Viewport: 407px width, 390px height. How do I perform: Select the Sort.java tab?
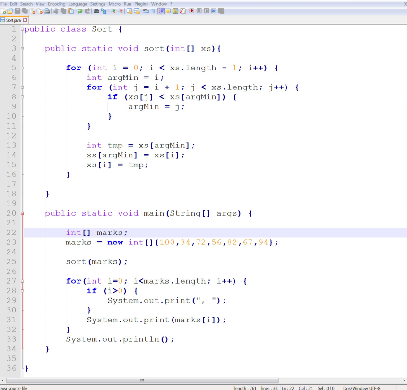point(14,20)
